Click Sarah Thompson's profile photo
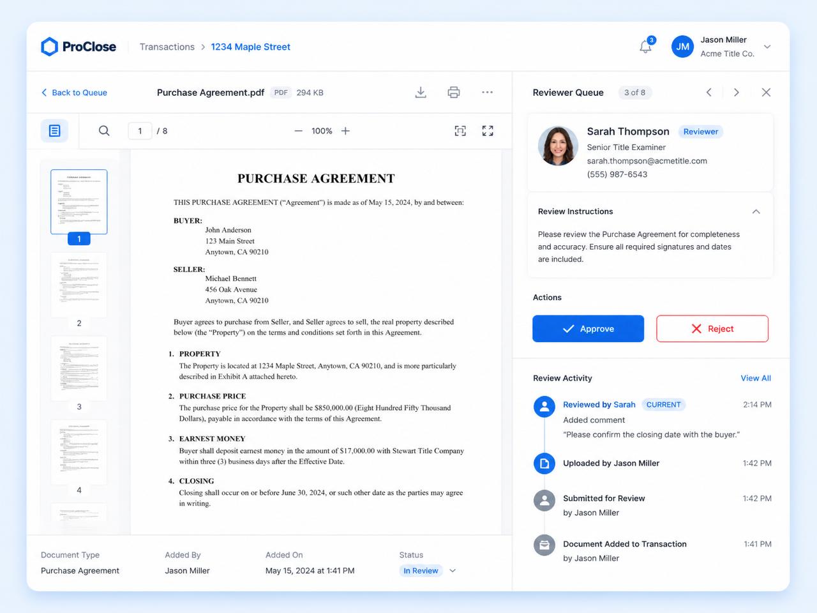The height and width of the screenshot is (613, 817). point(558,146)
